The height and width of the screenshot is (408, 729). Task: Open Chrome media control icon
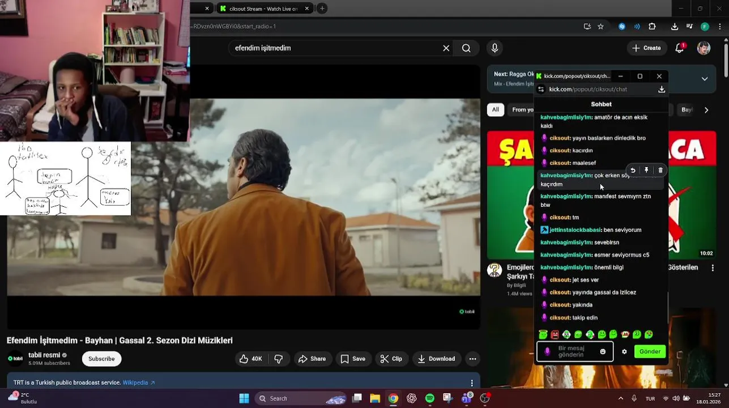click(689, 26)
